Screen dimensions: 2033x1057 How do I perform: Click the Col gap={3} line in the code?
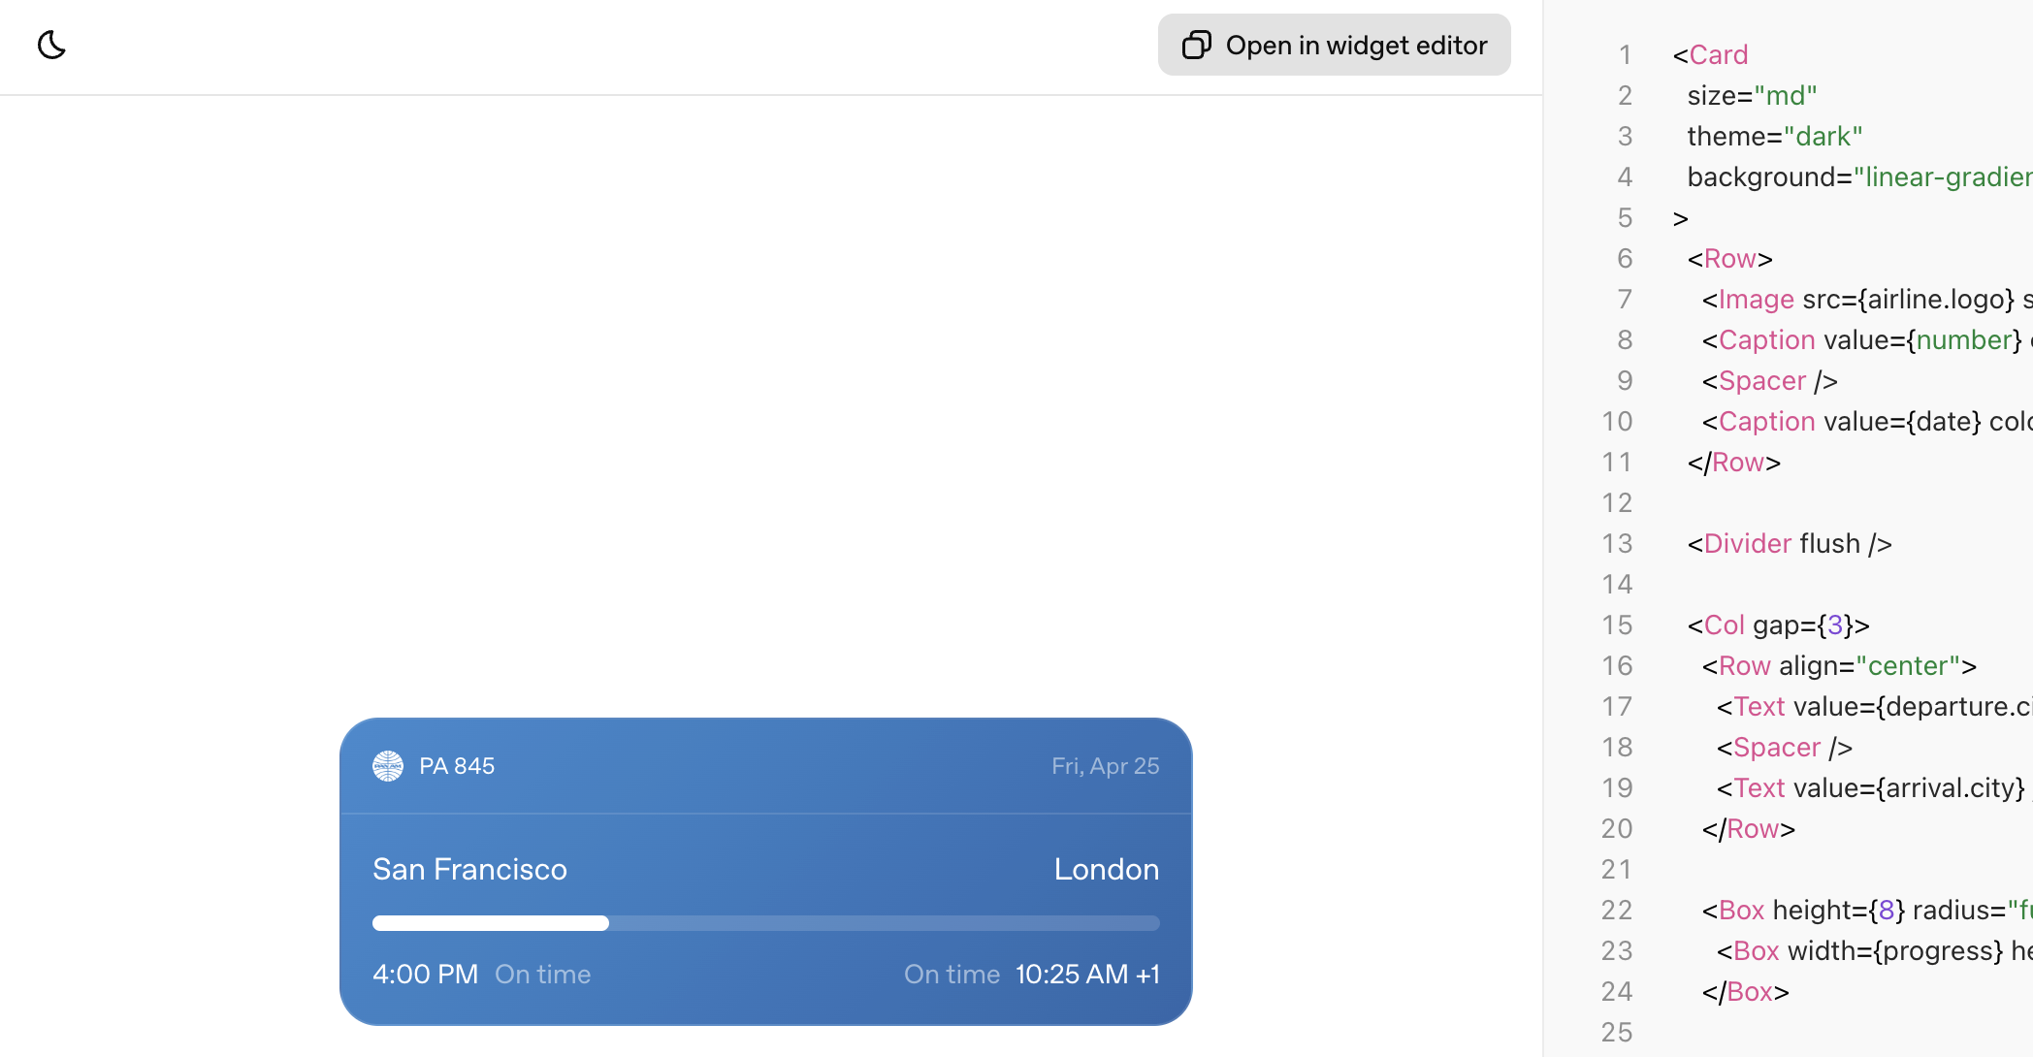(x=1778, y=625)
